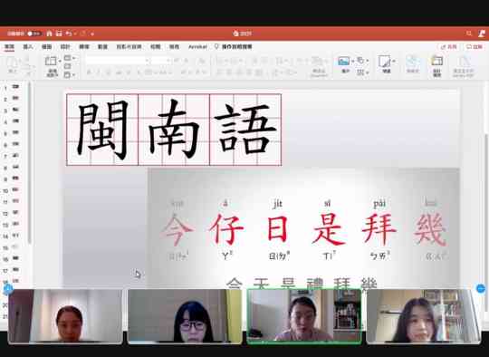Click the Comments button at top right
Screen dimensions: 489x357
point(474,47)
